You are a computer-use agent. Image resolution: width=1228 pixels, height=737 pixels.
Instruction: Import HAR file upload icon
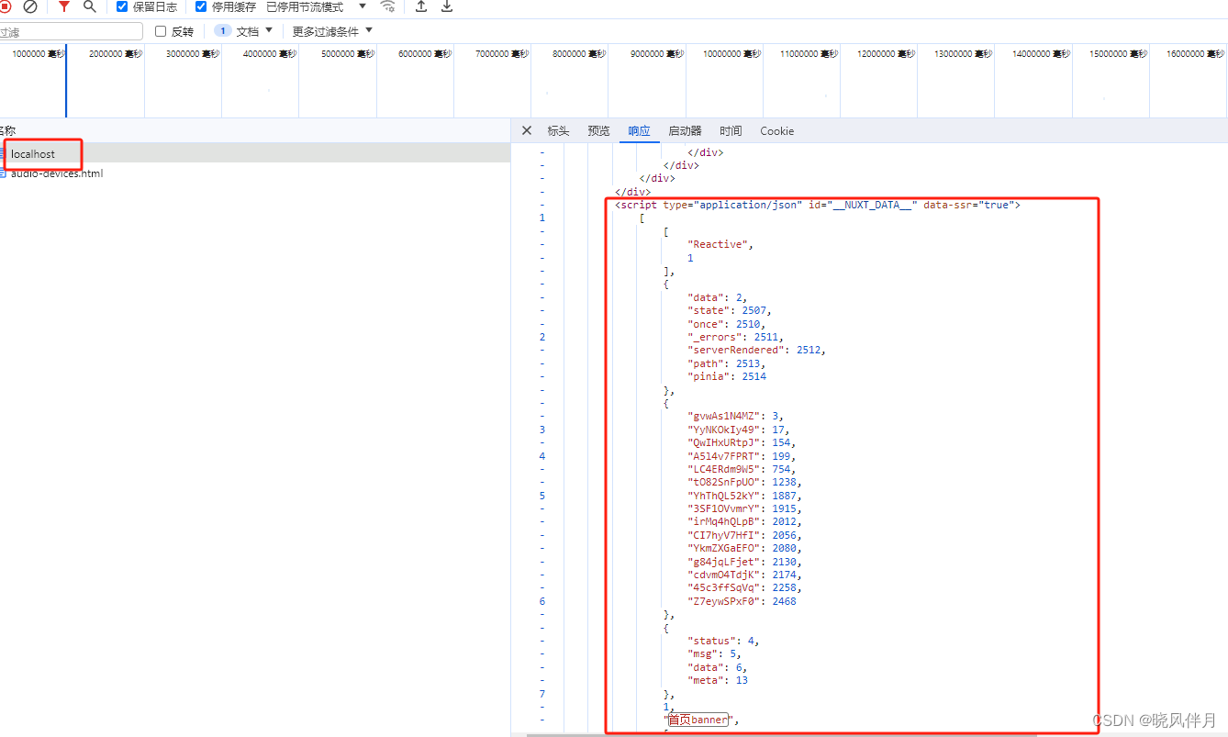tap(421, 6)
